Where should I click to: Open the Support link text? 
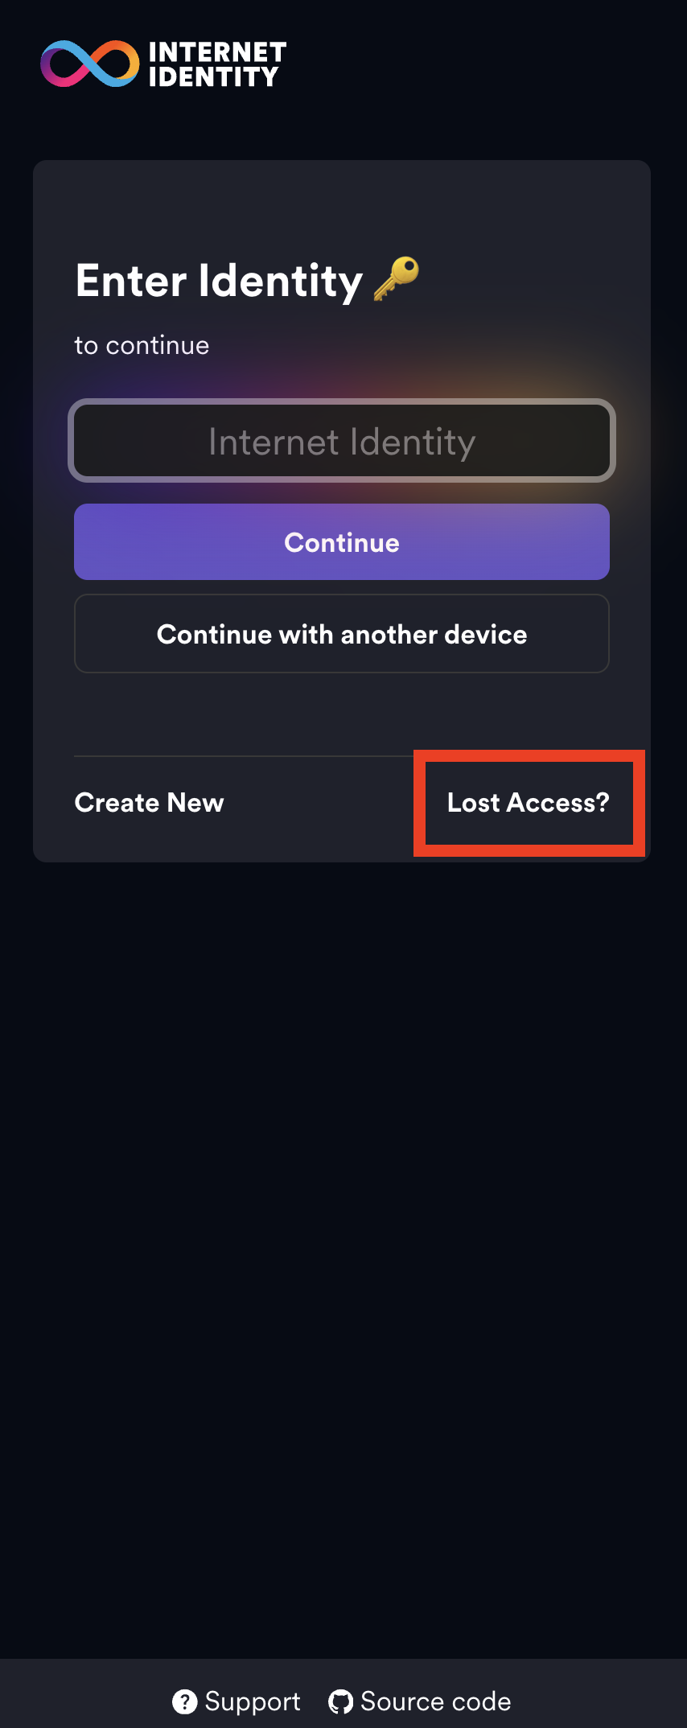click(x=253, y=1701)
